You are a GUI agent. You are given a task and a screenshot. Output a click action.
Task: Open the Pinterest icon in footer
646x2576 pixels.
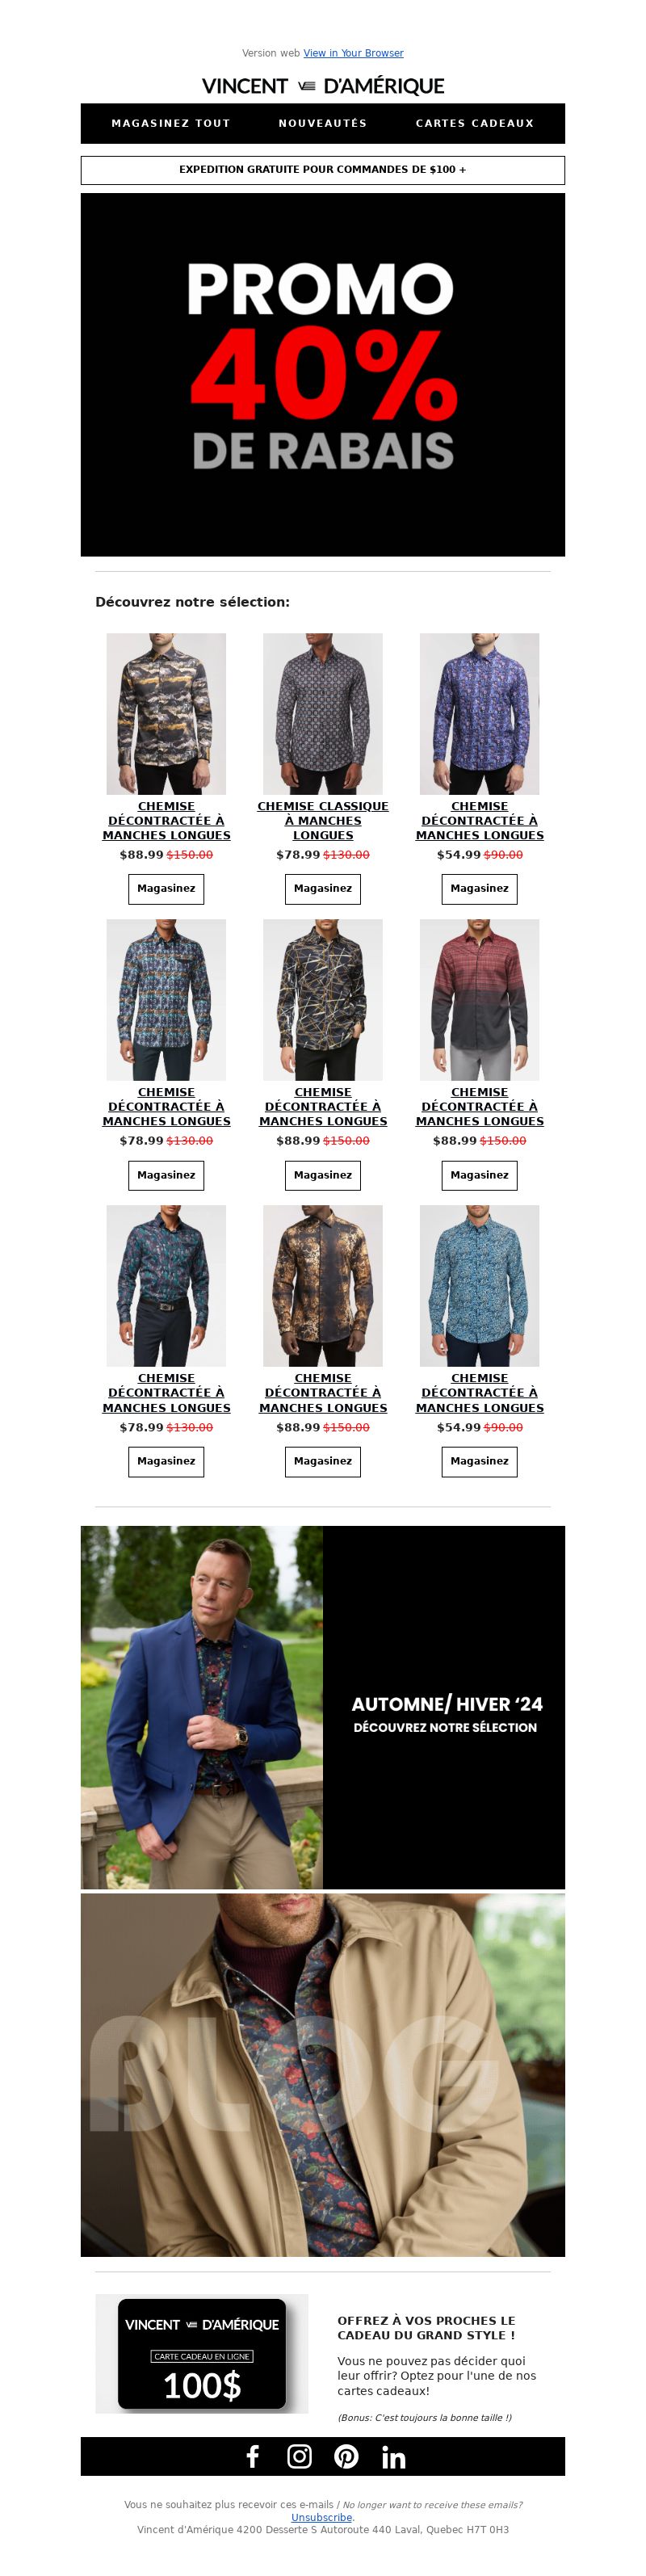(346, 2456)
